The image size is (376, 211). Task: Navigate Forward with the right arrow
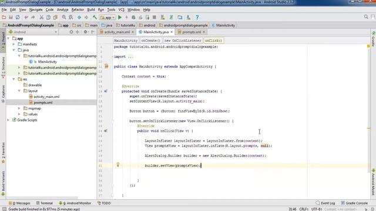(86, 17)
